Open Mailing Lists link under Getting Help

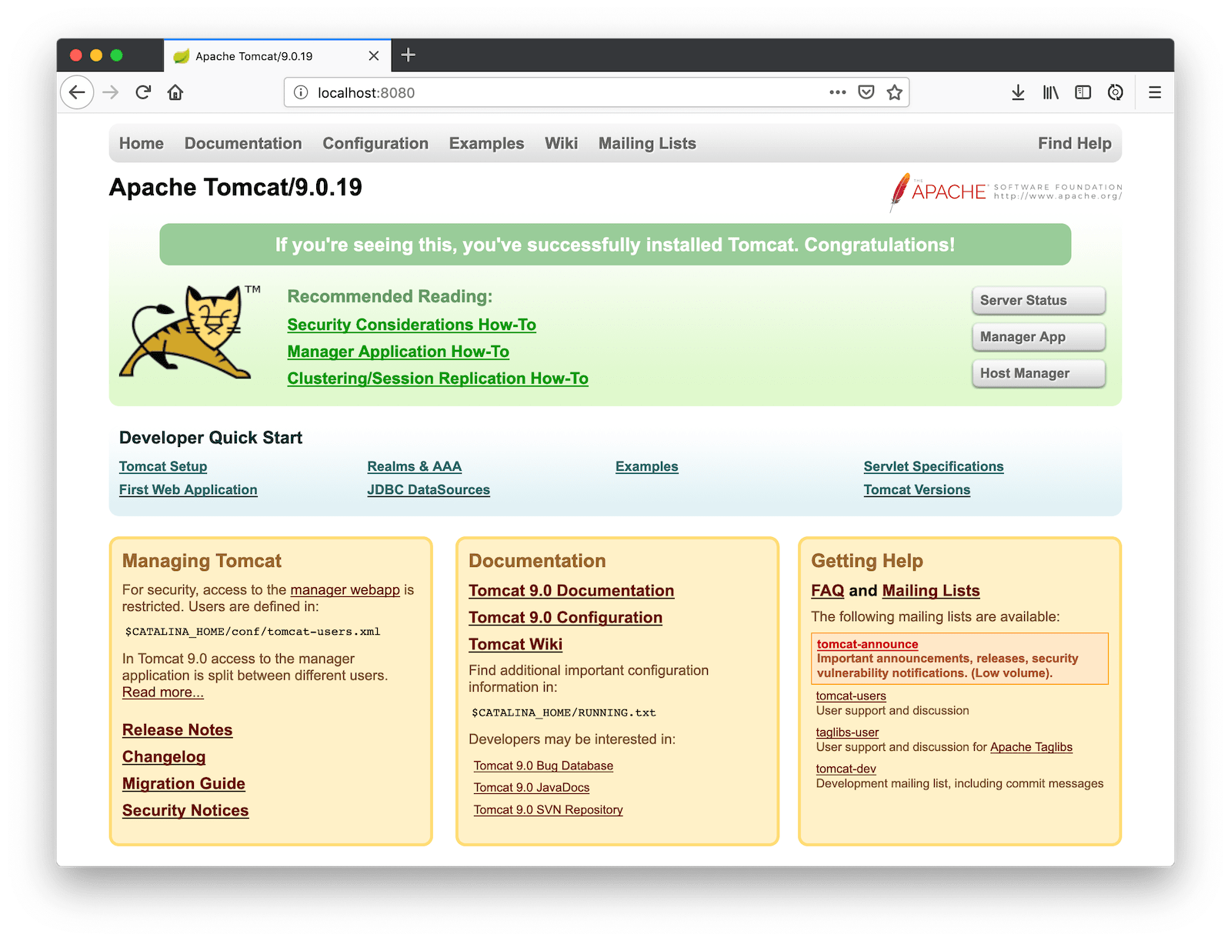[931, 591]
